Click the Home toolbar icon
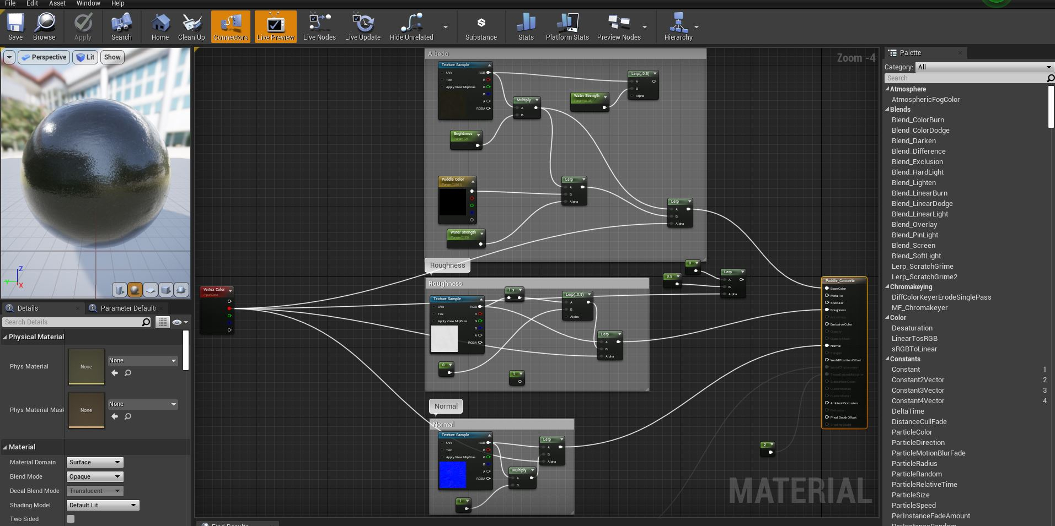 160,26
